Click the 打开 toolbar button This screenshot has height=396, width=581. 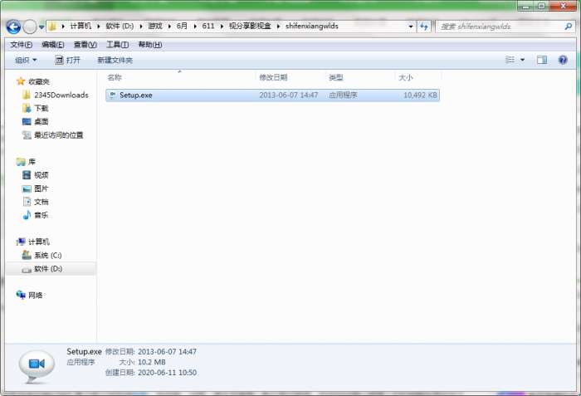point(67,60)
